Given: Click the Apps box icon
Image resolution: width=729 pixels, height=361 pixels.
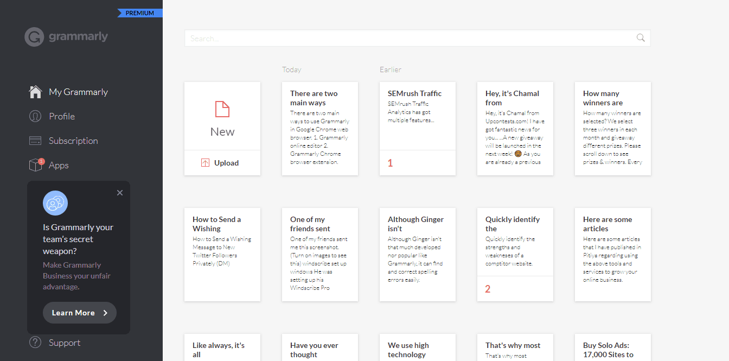Looking at the screenshot, I should tap(35, 165).
